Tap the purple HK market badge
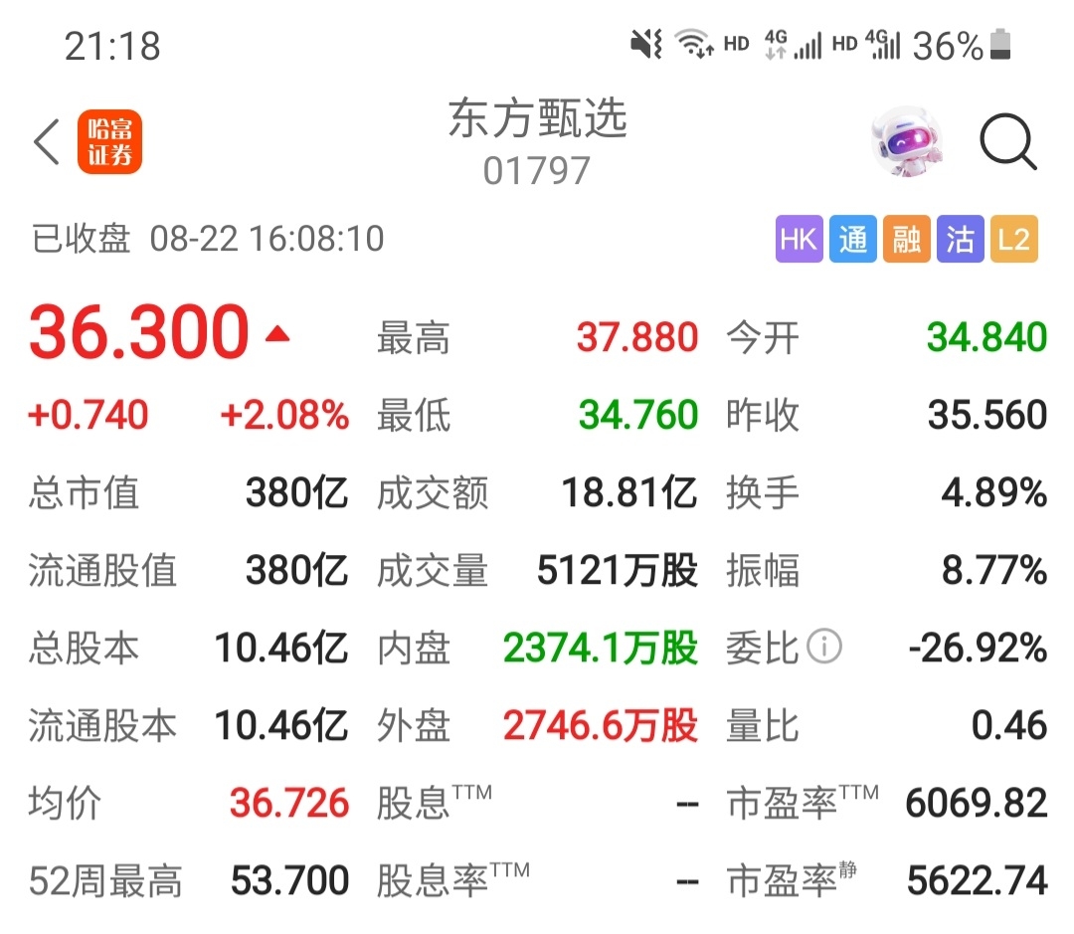The width and height of the screenshot is (1074, 934). [799, 239]
